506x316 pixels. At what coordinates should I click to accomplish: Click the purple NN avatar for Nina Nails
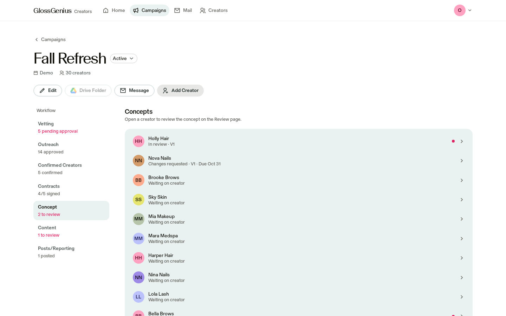(138, 277)
